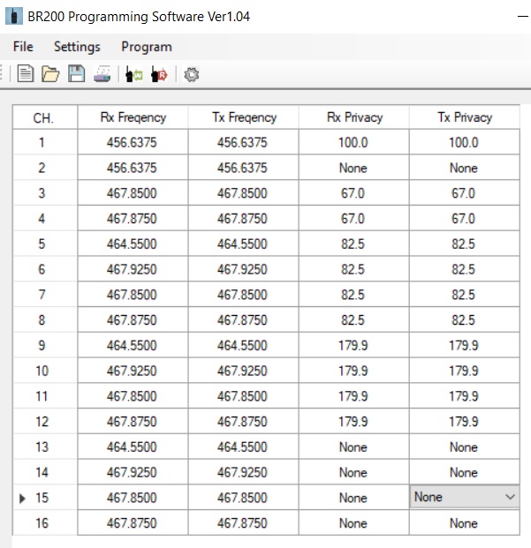Open the Settings menu
This screenshot has height=548, width=531.
pyautogui.click(x=77, y=47)
